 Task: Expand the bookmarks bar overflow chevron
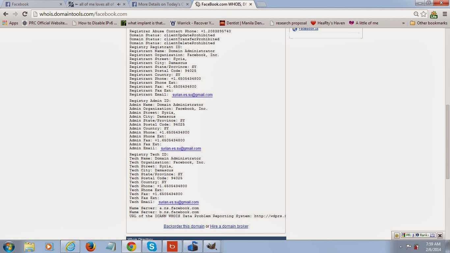pos(404,23)
